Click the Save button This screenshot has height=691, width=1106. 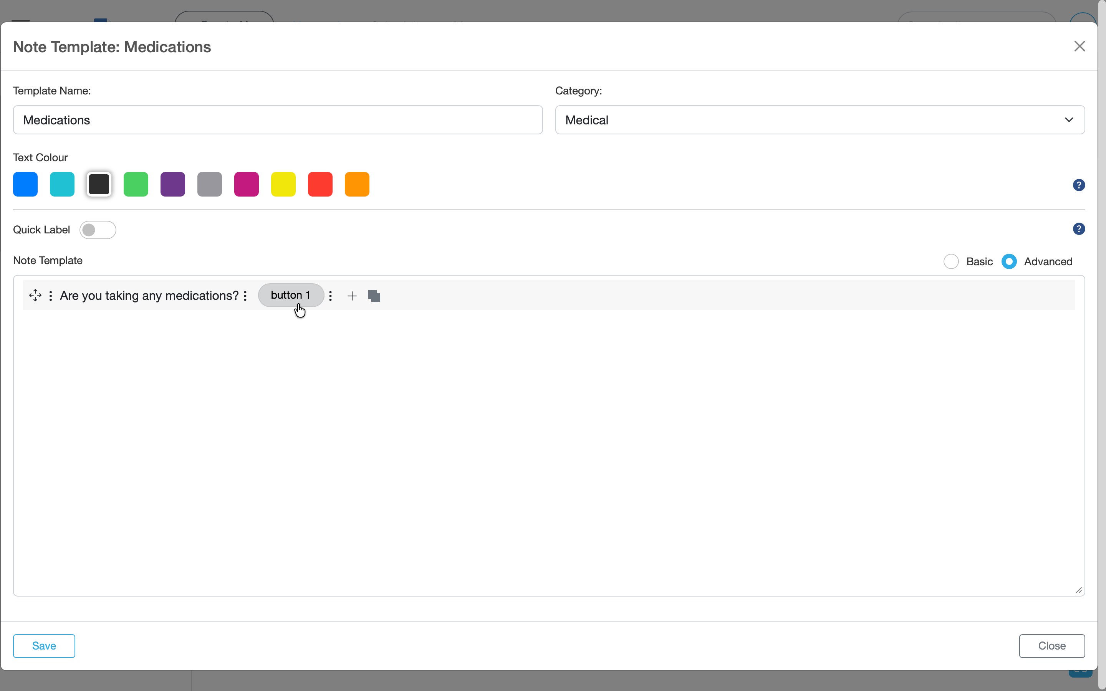coord(43,646)
